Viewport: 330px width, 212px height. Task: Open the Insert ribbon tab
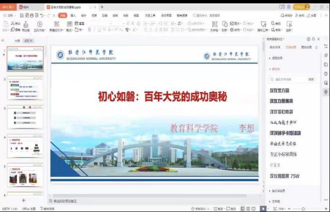coord(73,15)
